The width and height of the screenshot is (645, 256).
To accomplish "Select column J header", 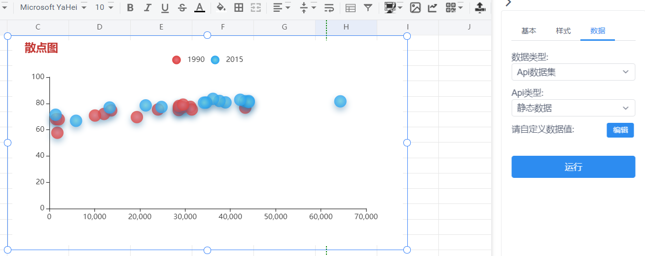I will (x=469, y=27).
